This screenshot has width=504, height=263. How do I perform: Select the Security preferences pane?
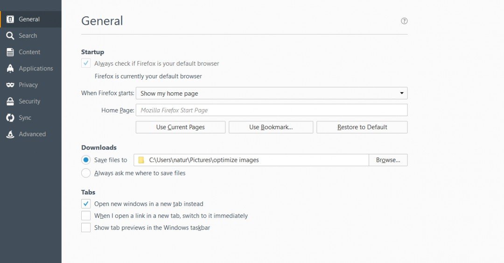click(30, 101)
